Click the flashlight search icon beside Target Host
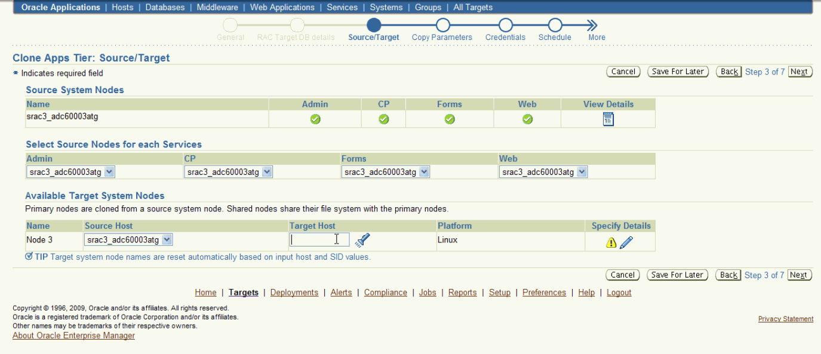The image size is (821, 354). [x=362, y=240]
